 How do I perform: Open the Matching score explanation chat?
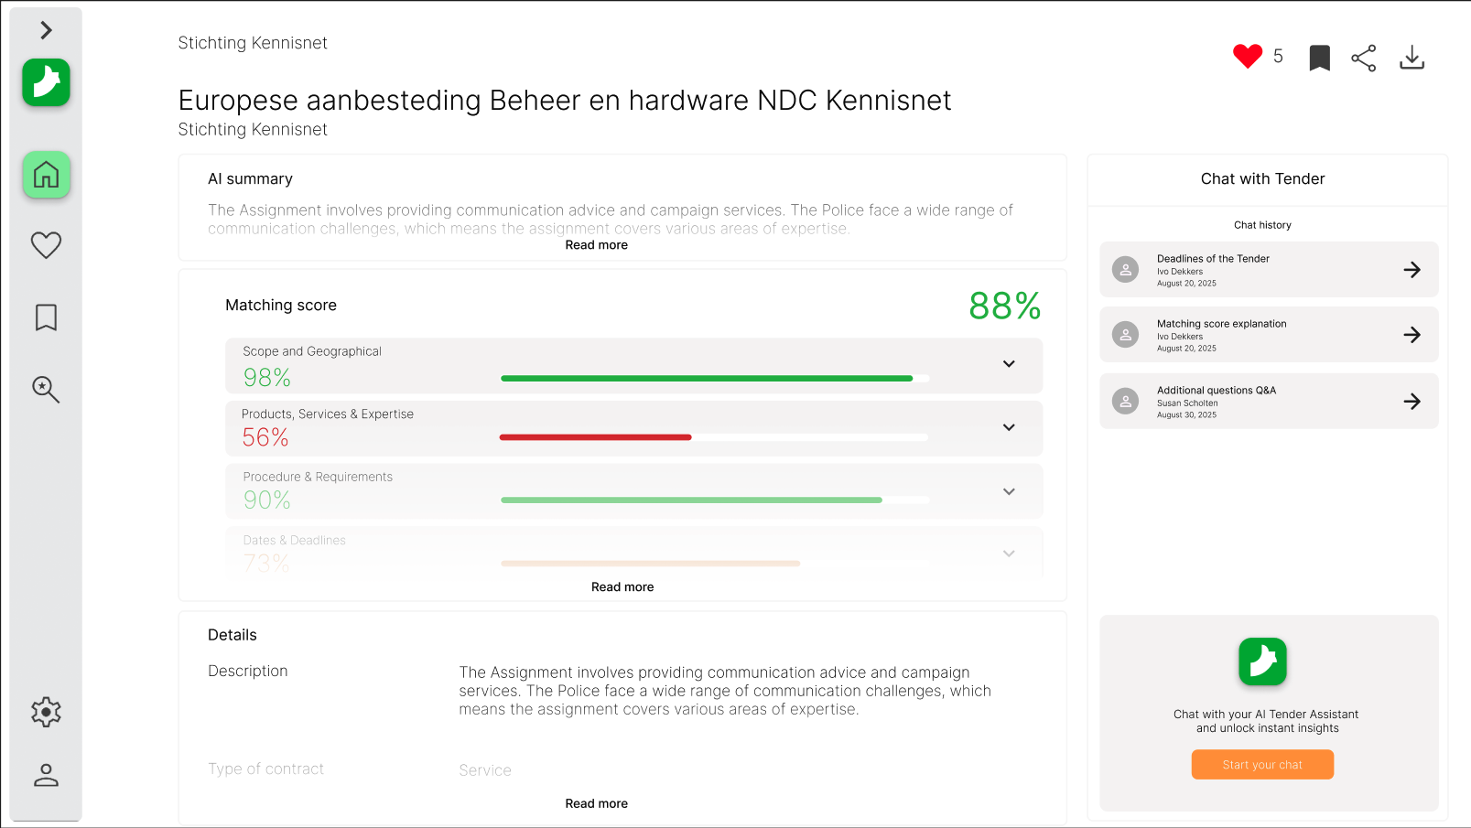point(1268,335)
